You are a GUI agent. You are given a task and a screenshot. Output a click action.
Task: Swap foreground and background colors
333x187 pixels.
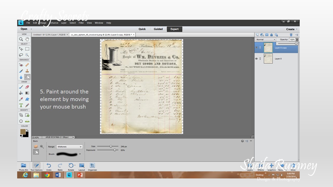click(27, 130)
